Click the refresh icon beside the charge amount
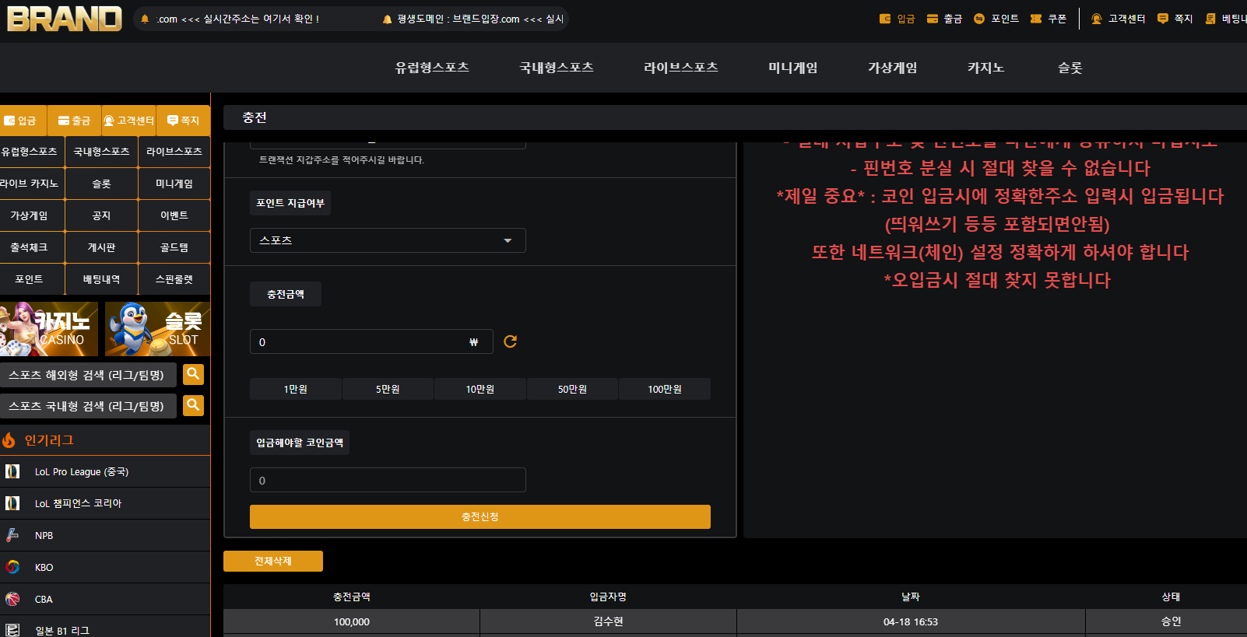 [511, 341]
